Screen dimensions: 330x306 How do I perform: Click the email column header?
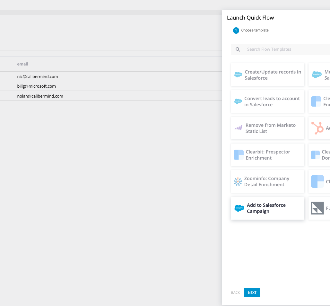point(22,64)
